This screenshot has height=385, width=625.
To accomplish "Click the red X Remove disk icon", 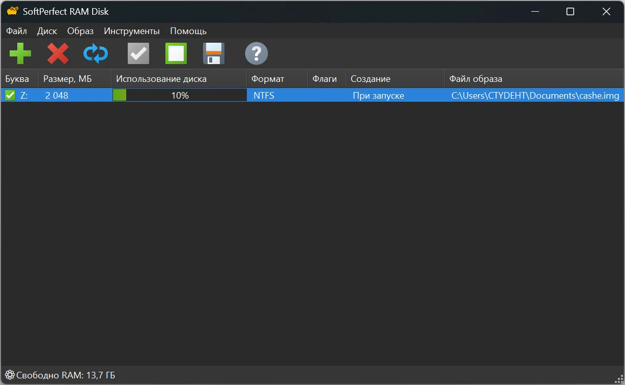I will click(x=58, y=53).
